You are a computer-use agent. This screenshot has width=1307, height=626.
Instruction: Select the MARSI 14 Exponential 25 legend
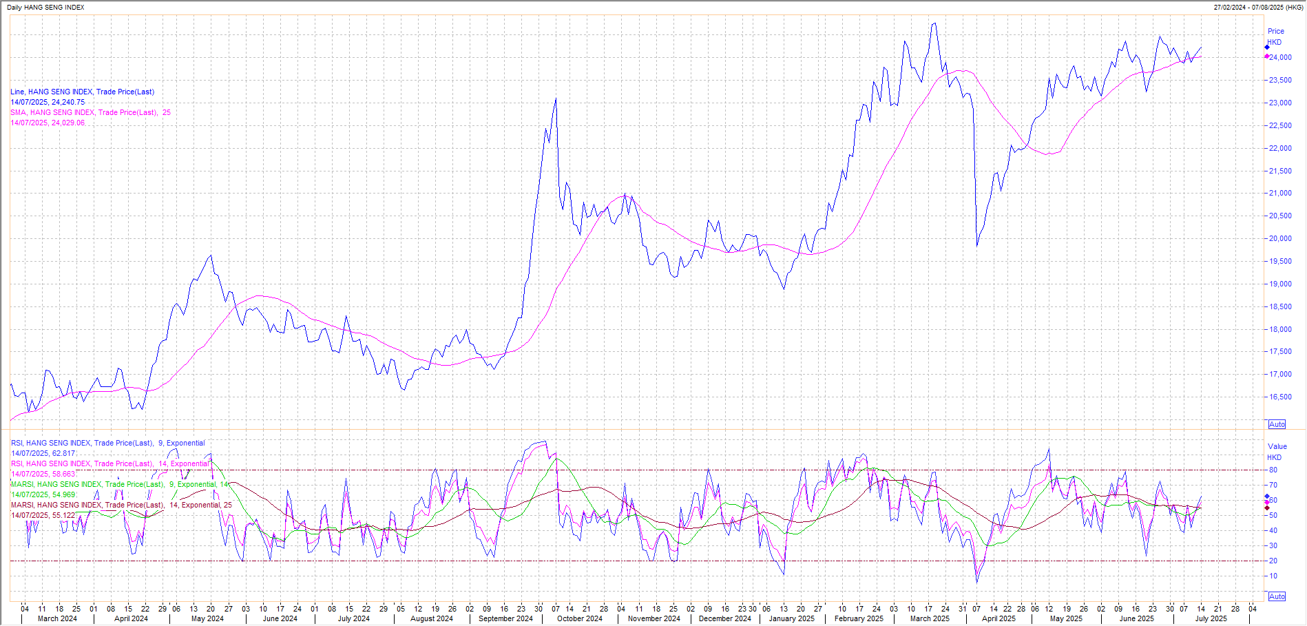click(121, 505)
